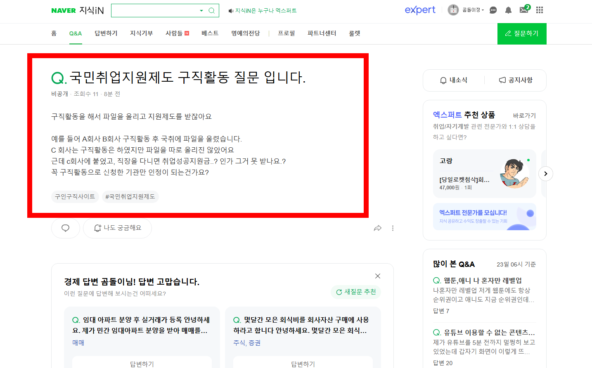Screen dimensions: 592x368
Task: Click the 엑스퍼트 추천 상품 heading
Action: click(464, 115)
